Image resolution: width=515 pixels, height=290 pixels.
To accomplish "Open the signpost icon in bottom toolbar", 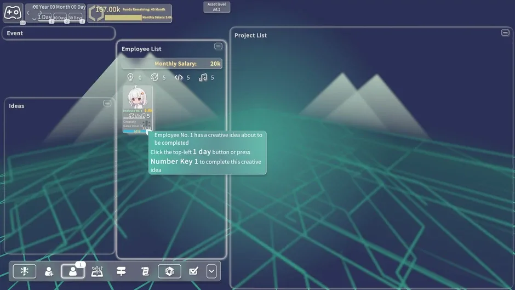I will [x=121, y=271].
